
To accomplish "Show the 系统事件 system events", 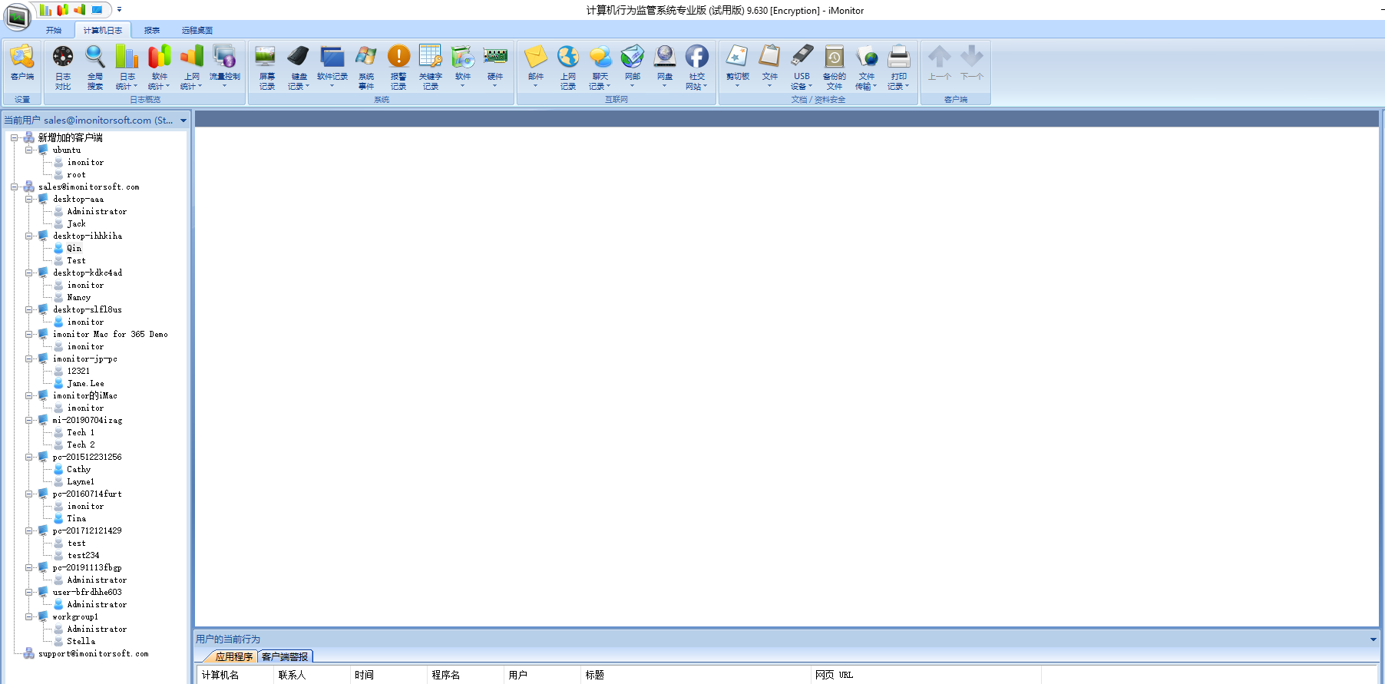I will click(366, 67).
